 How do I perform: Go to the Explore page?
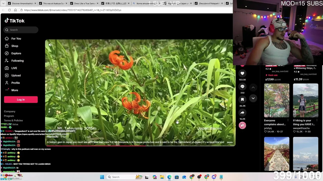(x=16, y=53)
